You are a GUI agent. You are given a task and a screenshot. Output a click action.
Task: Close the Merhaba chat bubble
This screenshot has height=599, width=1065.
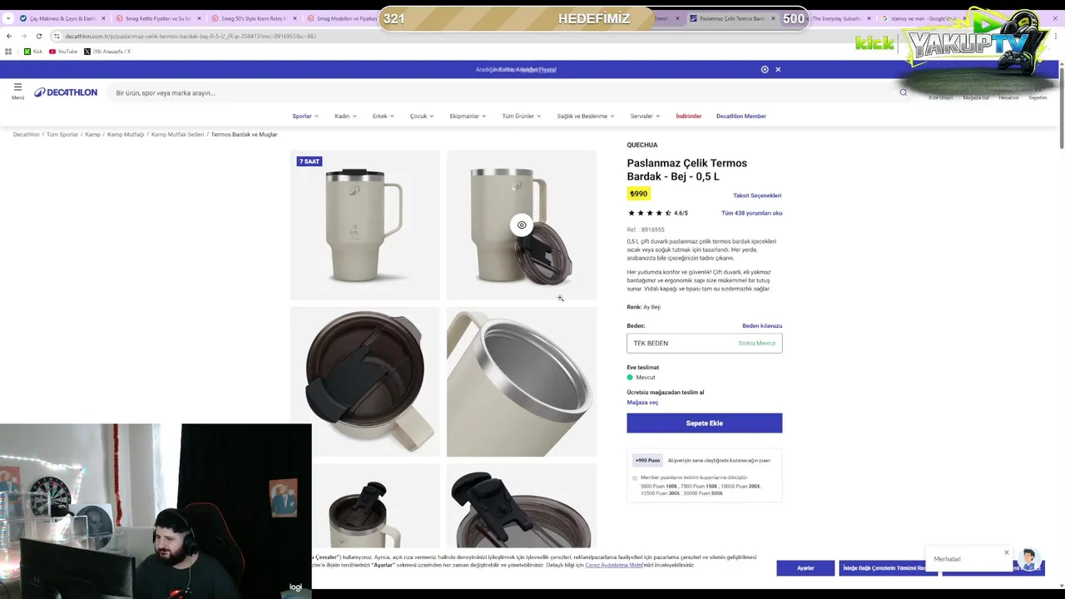coord(1006,552)
